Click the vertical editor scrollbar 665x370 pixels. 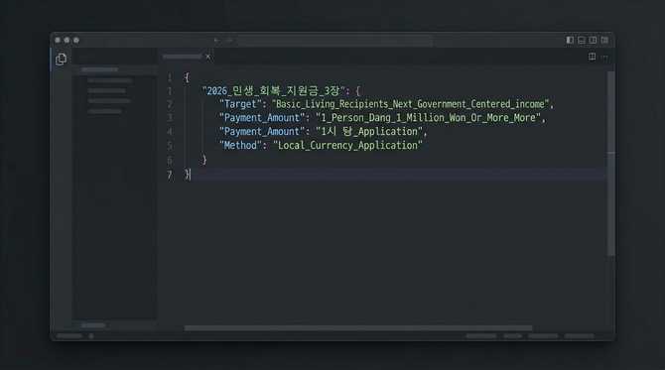[611, 163]
